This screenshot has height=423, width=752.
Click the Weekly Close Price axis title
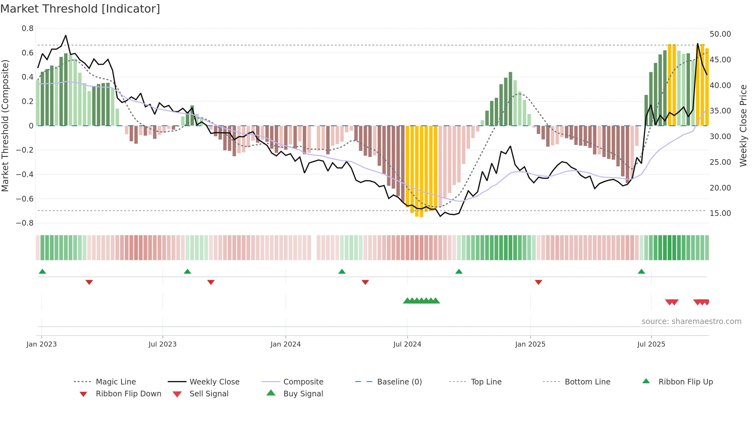[x=743, y=125]
